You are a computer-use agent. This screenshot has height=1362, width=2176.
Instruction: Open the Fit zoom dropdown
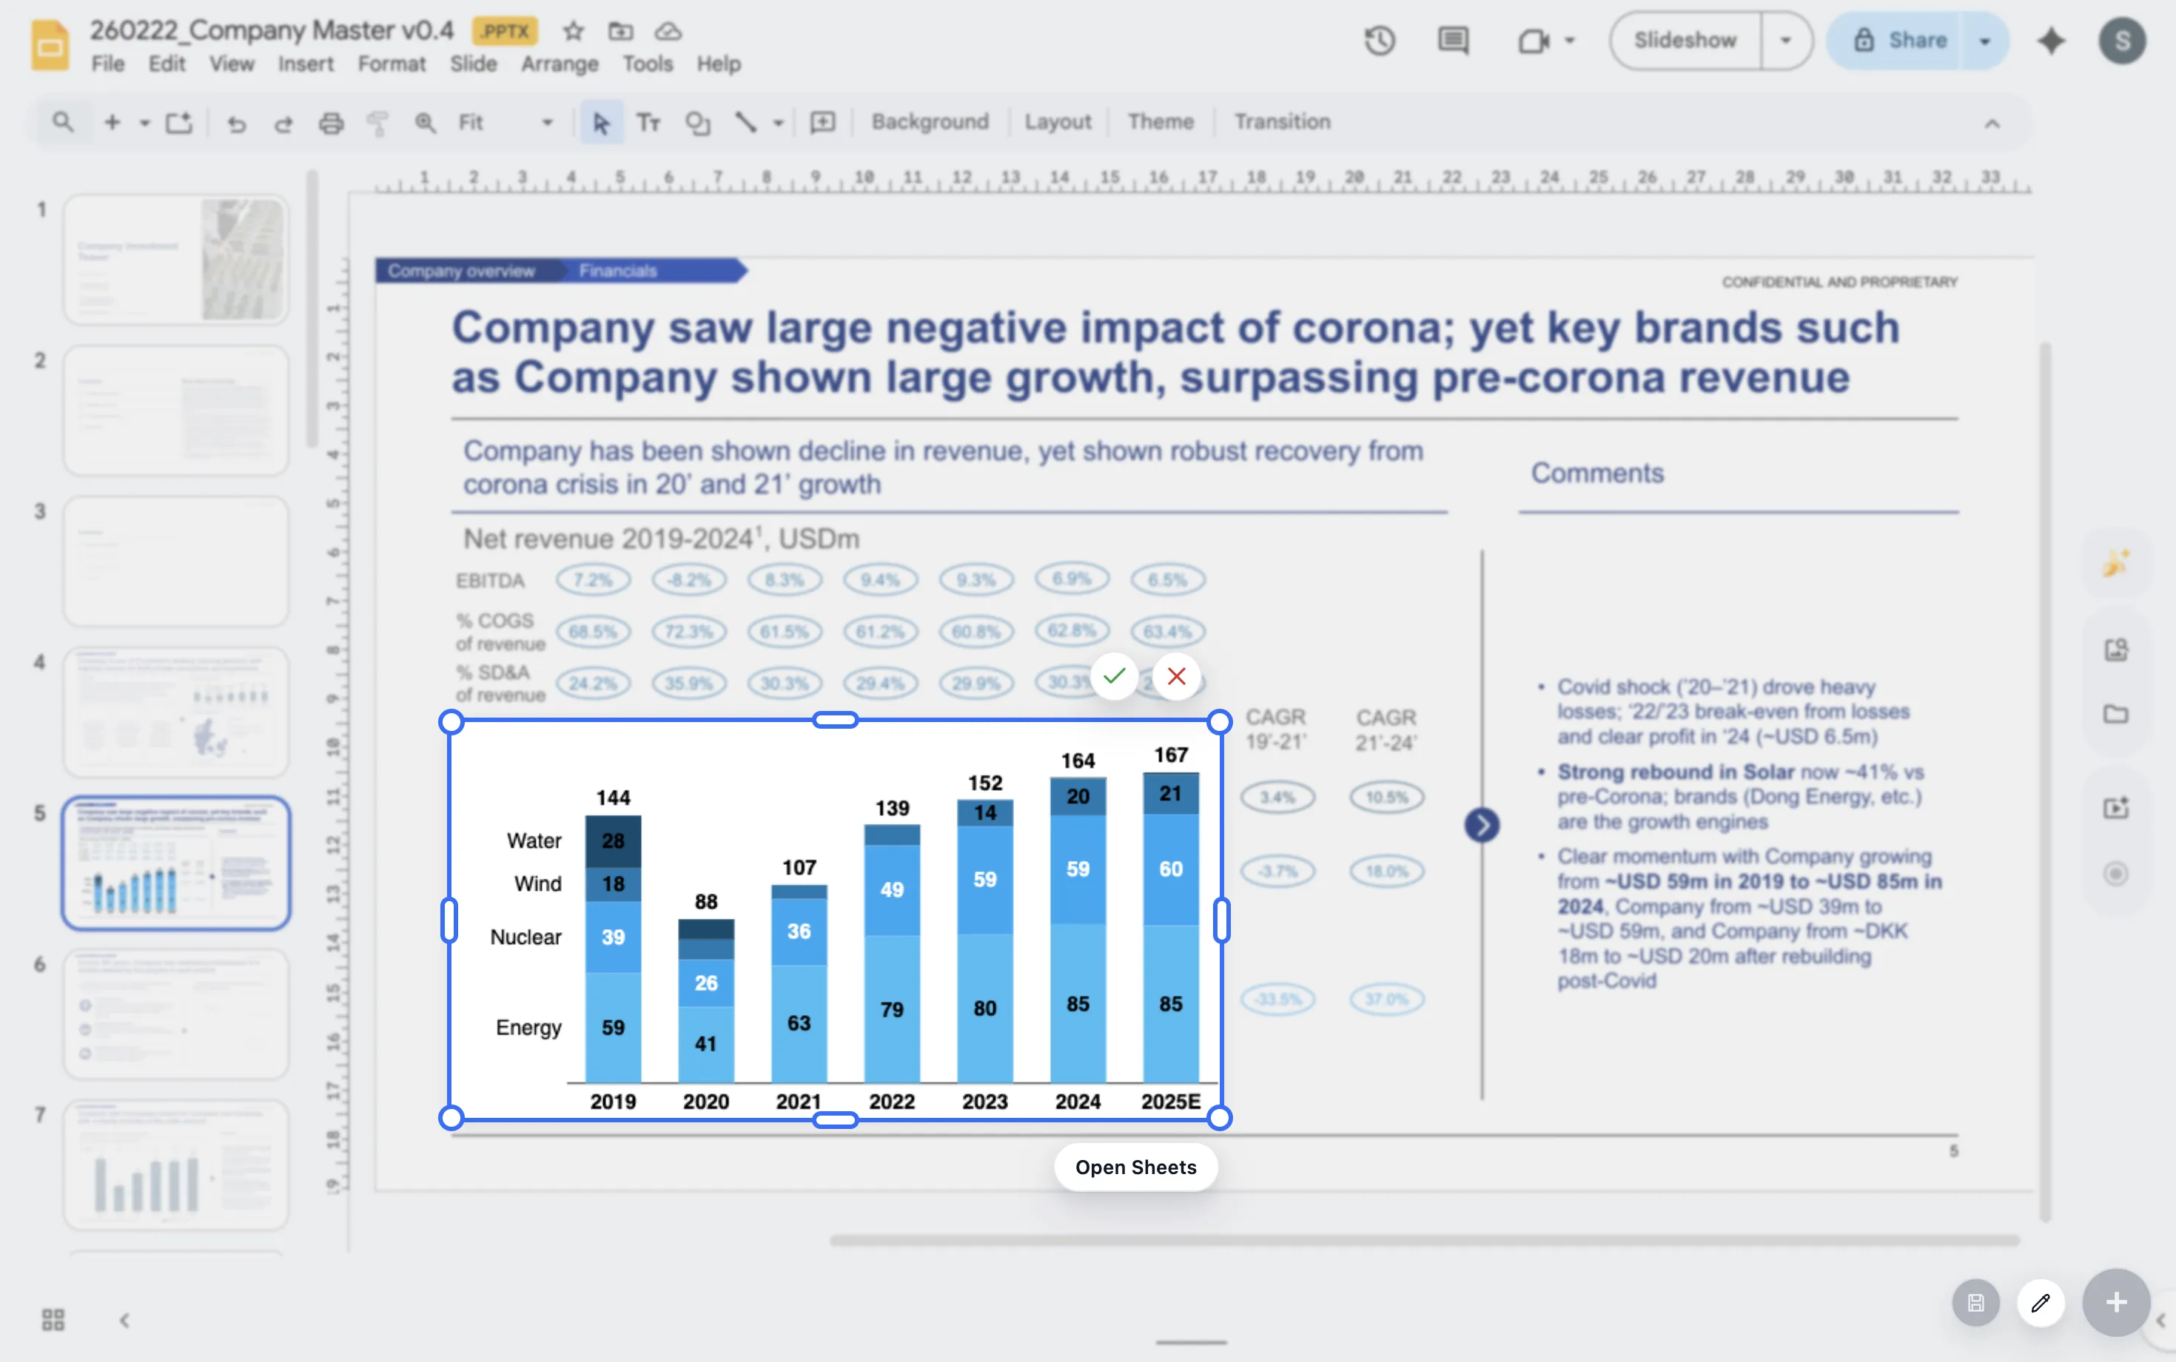click(x=545, y=123)
